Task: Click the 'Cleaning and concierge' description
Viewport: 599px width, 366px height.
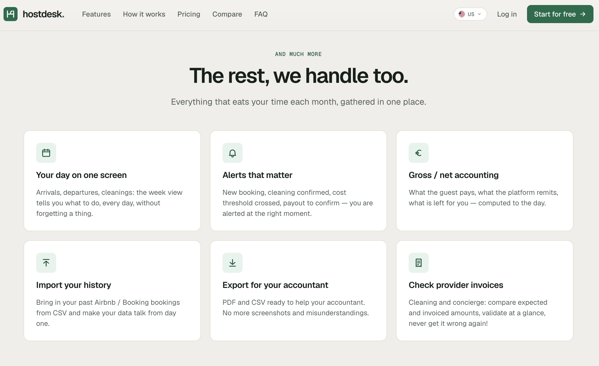Action: click(478, 313)
